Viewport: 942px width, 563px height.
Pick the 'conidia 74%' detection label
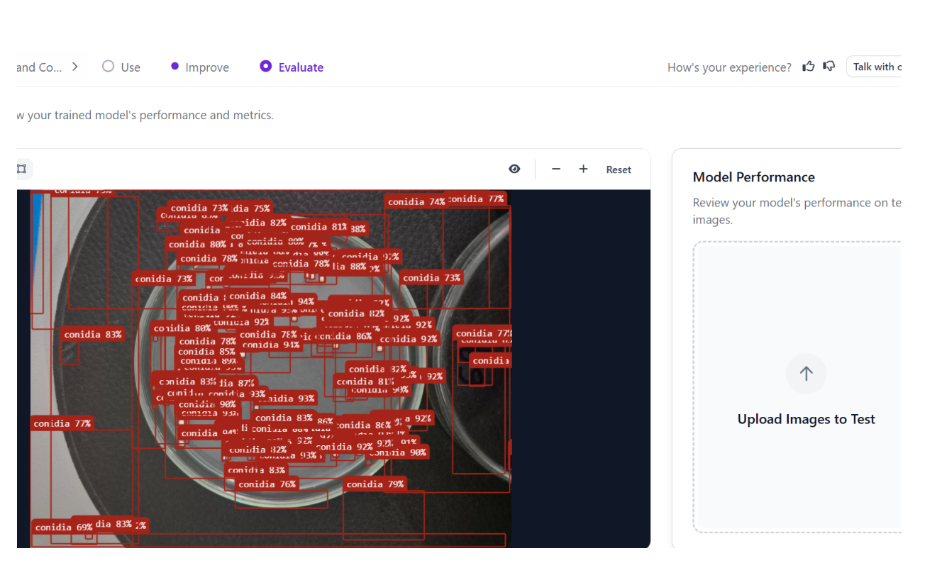416,202
